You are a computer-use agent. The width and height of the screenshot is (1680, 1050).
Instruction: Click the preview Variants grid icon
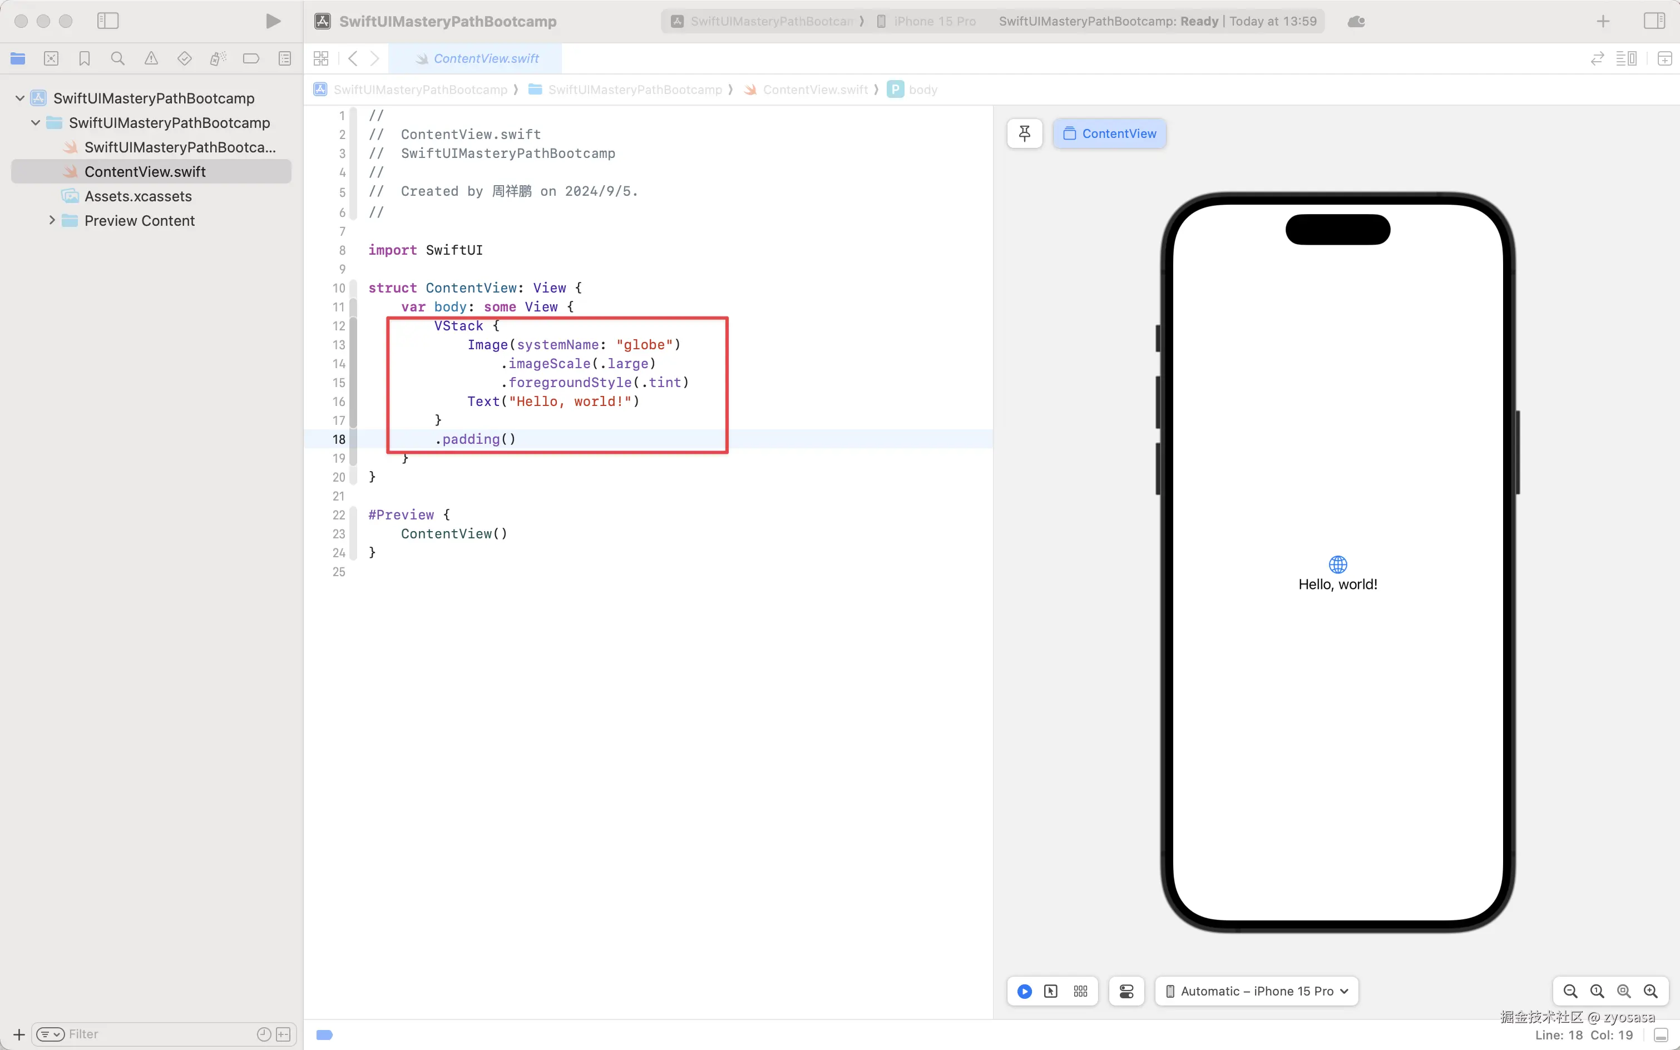point(1080,991)
